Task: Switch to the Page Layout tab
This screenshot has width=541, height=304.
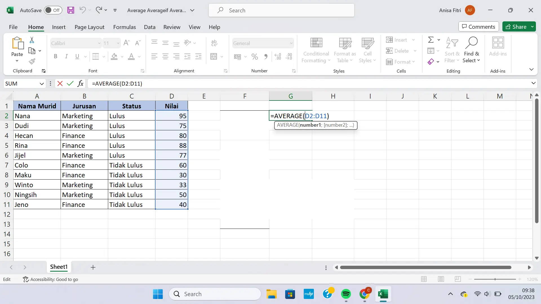Action: [89, 27]
